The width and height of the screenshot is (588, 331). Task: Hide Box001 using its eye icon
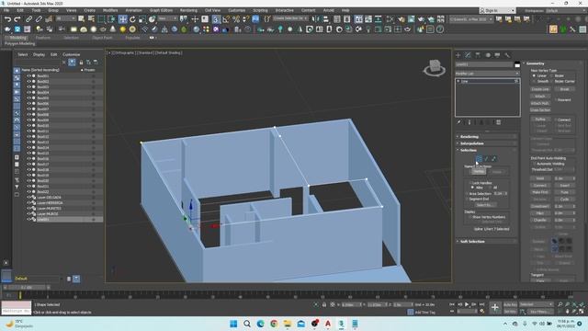[28, 75]
